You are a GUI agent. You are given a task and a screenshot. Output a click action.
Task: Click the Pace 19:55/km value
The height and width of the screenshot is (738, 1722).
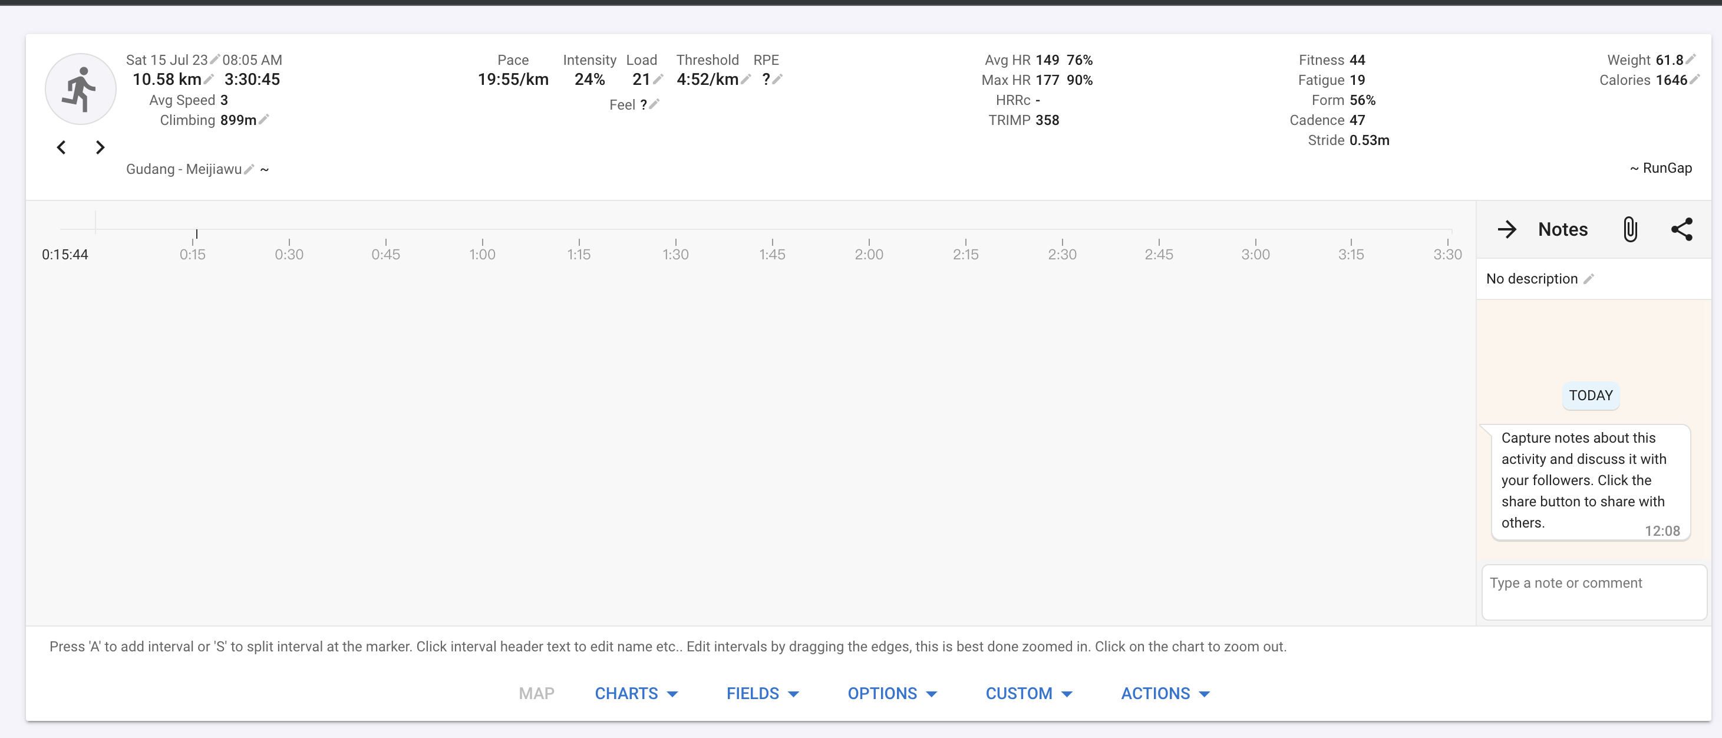point(513,79)
